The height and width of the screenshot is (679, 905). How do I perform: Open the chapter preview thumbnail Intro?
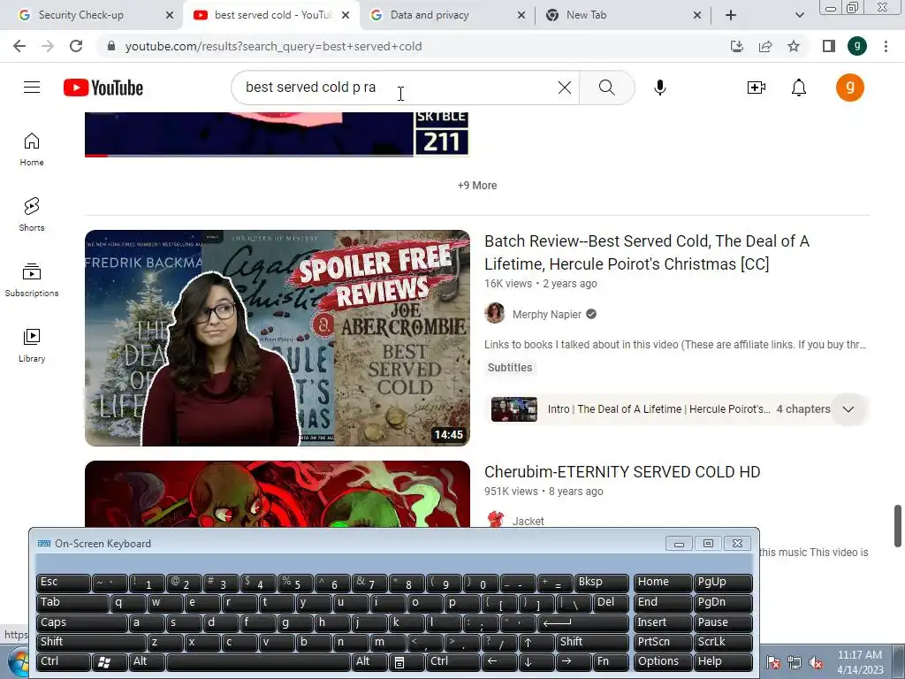(513, 409)
